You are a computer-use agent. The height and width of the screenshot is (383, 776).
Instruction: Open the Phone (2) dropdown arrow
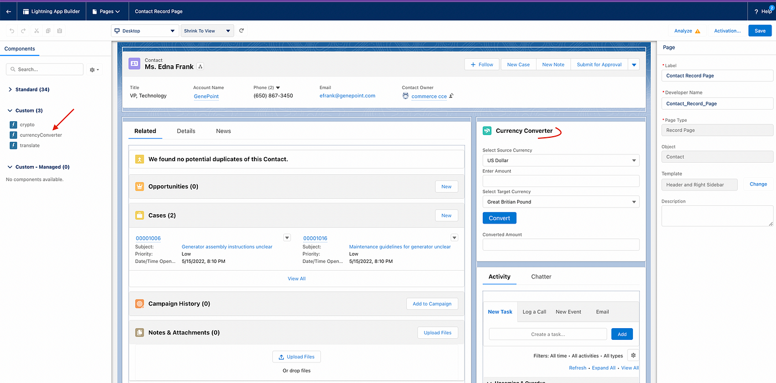[x=278, y=87]
